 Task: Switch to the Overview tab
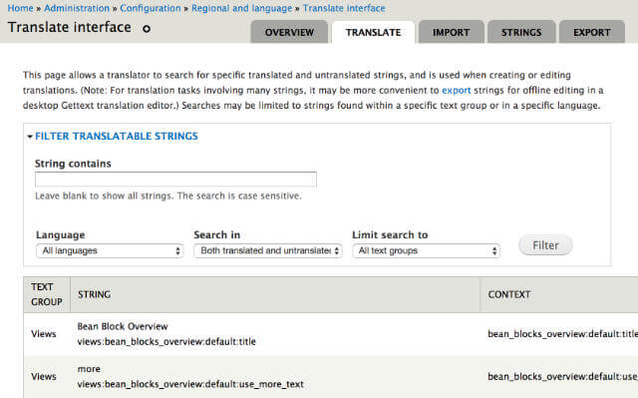pyautogui.click(x=289, y=32)
